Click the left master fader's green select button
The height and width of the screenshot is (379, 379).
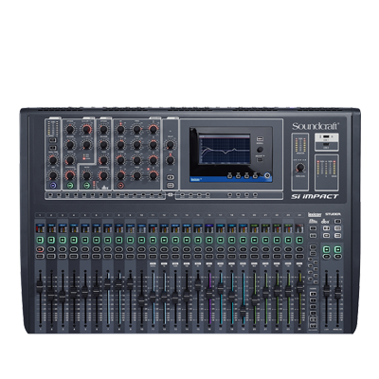(327, 250)
